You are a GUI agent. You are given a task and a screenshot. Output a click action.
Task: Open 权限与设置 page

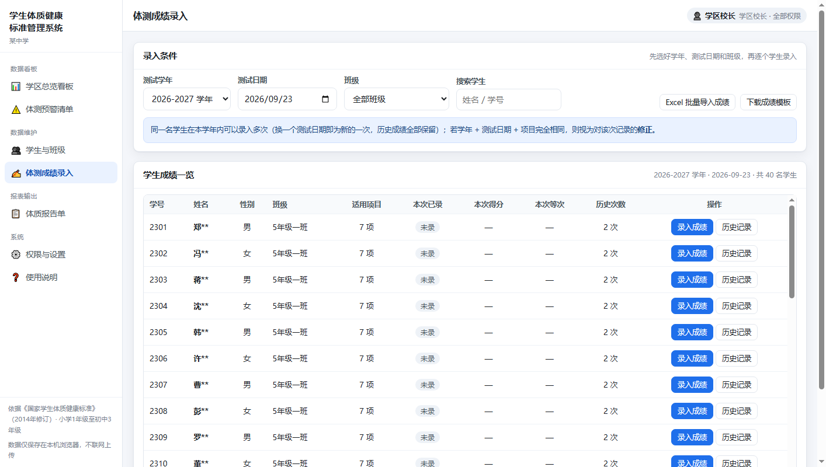[61, 255]
